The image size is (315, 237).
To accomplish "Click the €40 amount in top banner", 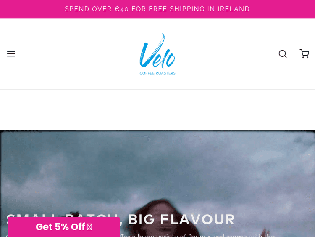I will click(x=121, y=9).
